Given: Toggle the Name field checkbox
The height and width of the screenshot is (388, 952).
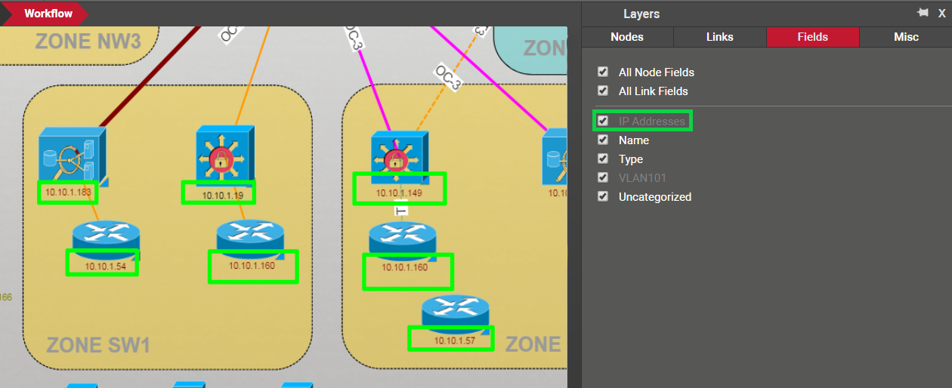Looking at the screenshot, I should tap(603, 140).
